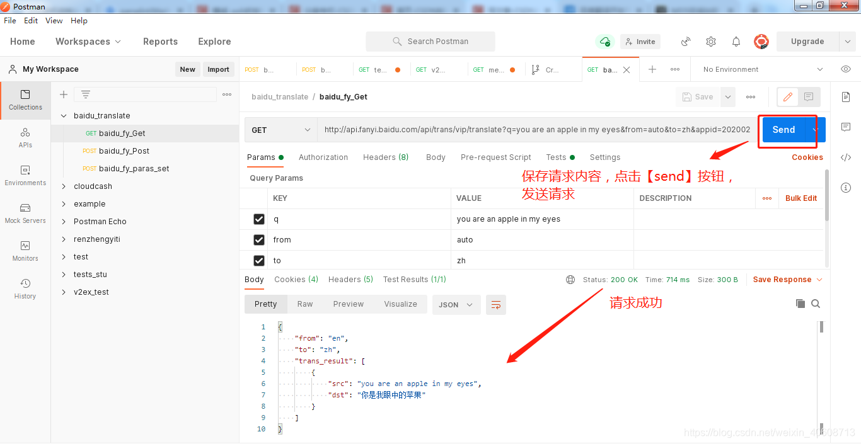Switch to comment mode icon
This screenshot has height=444, width=861.
[x=809, y=97]
